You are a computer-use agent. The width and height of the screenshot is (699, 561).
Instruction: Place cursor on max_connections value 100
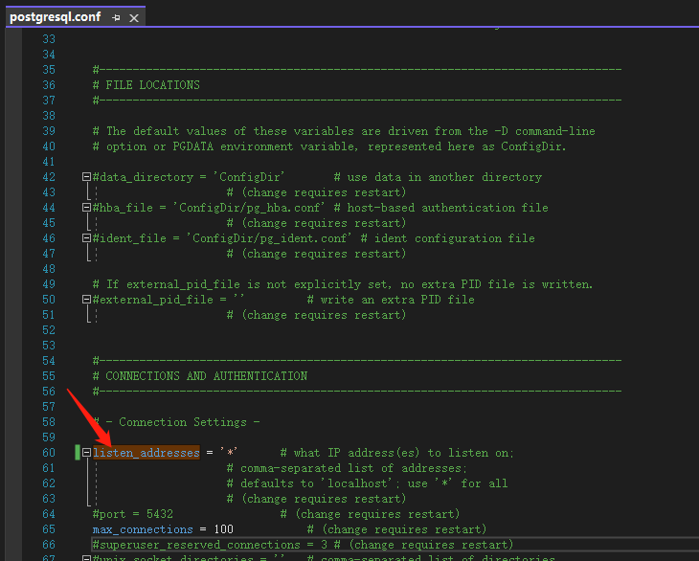(223, 529)
